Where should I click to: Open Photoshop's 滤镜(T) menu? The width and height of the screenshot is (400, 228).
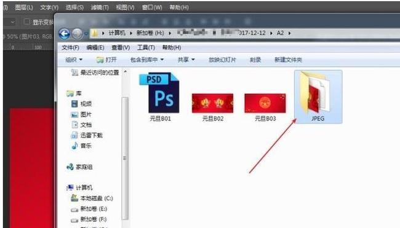100,7
